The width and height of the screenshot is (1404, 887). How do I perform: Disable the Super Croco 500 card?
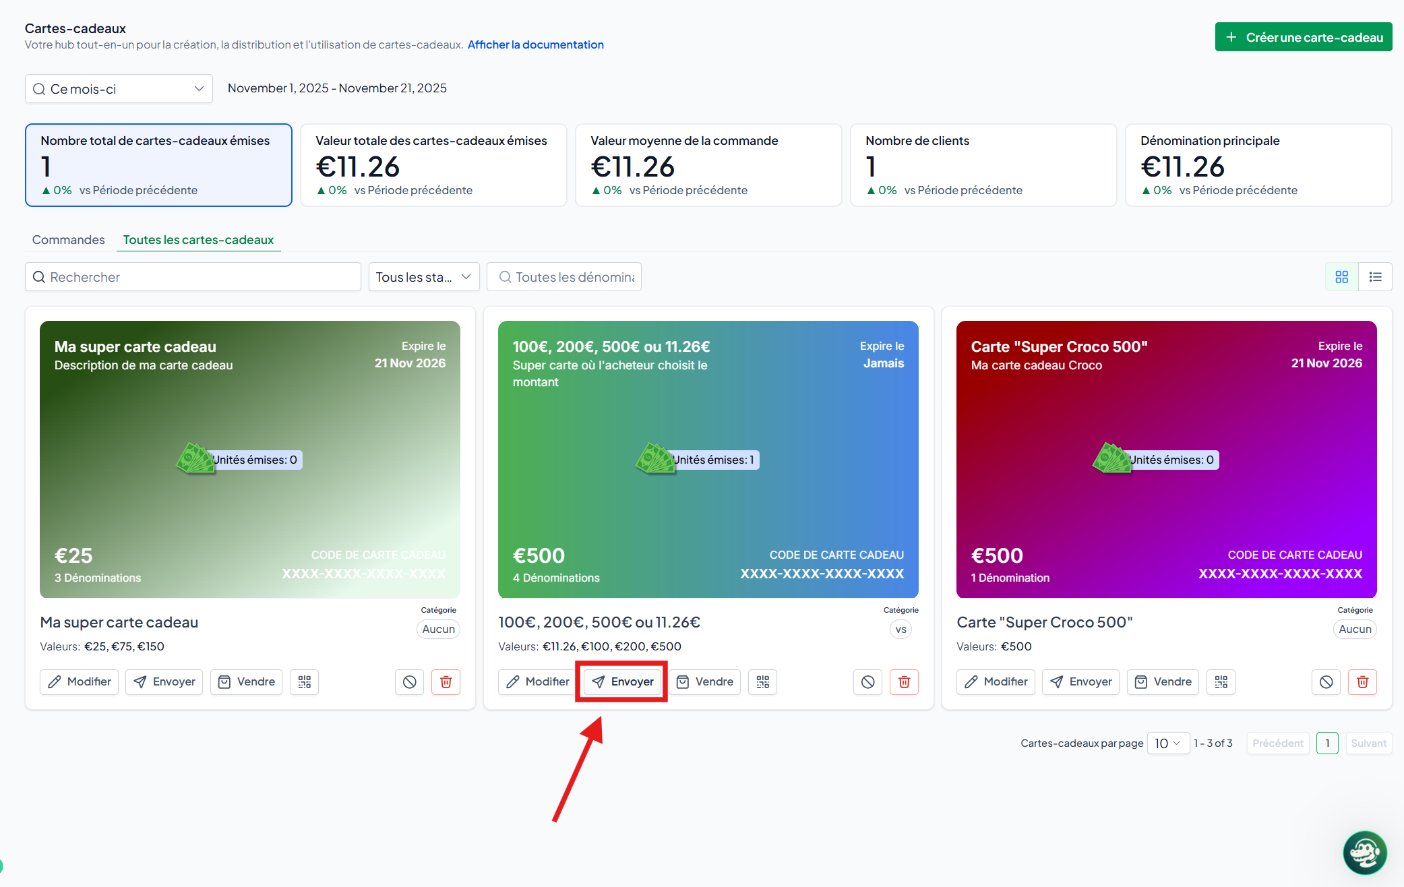[1326, 682]
